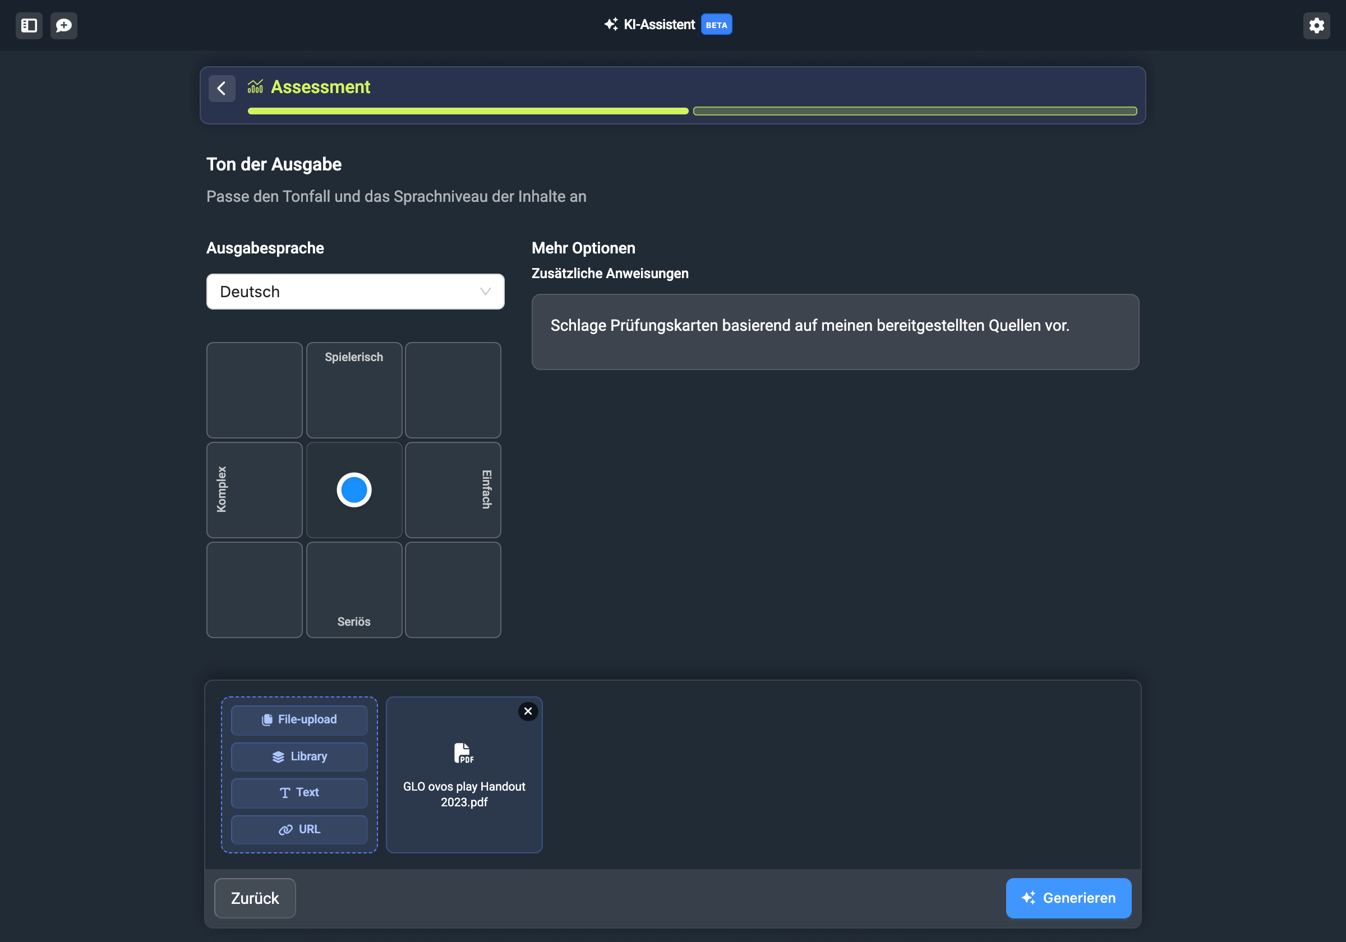Click the dropdown arrow in Ausgabesprache
Screen dimensions: 1346x942
tap(485, 292)
